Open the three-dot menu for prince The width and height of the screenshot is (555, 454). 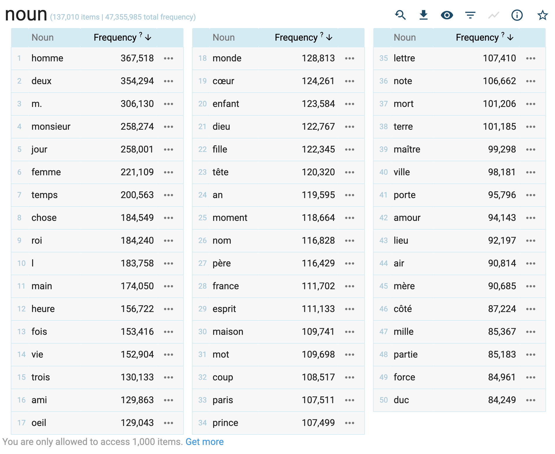[350, 423]
